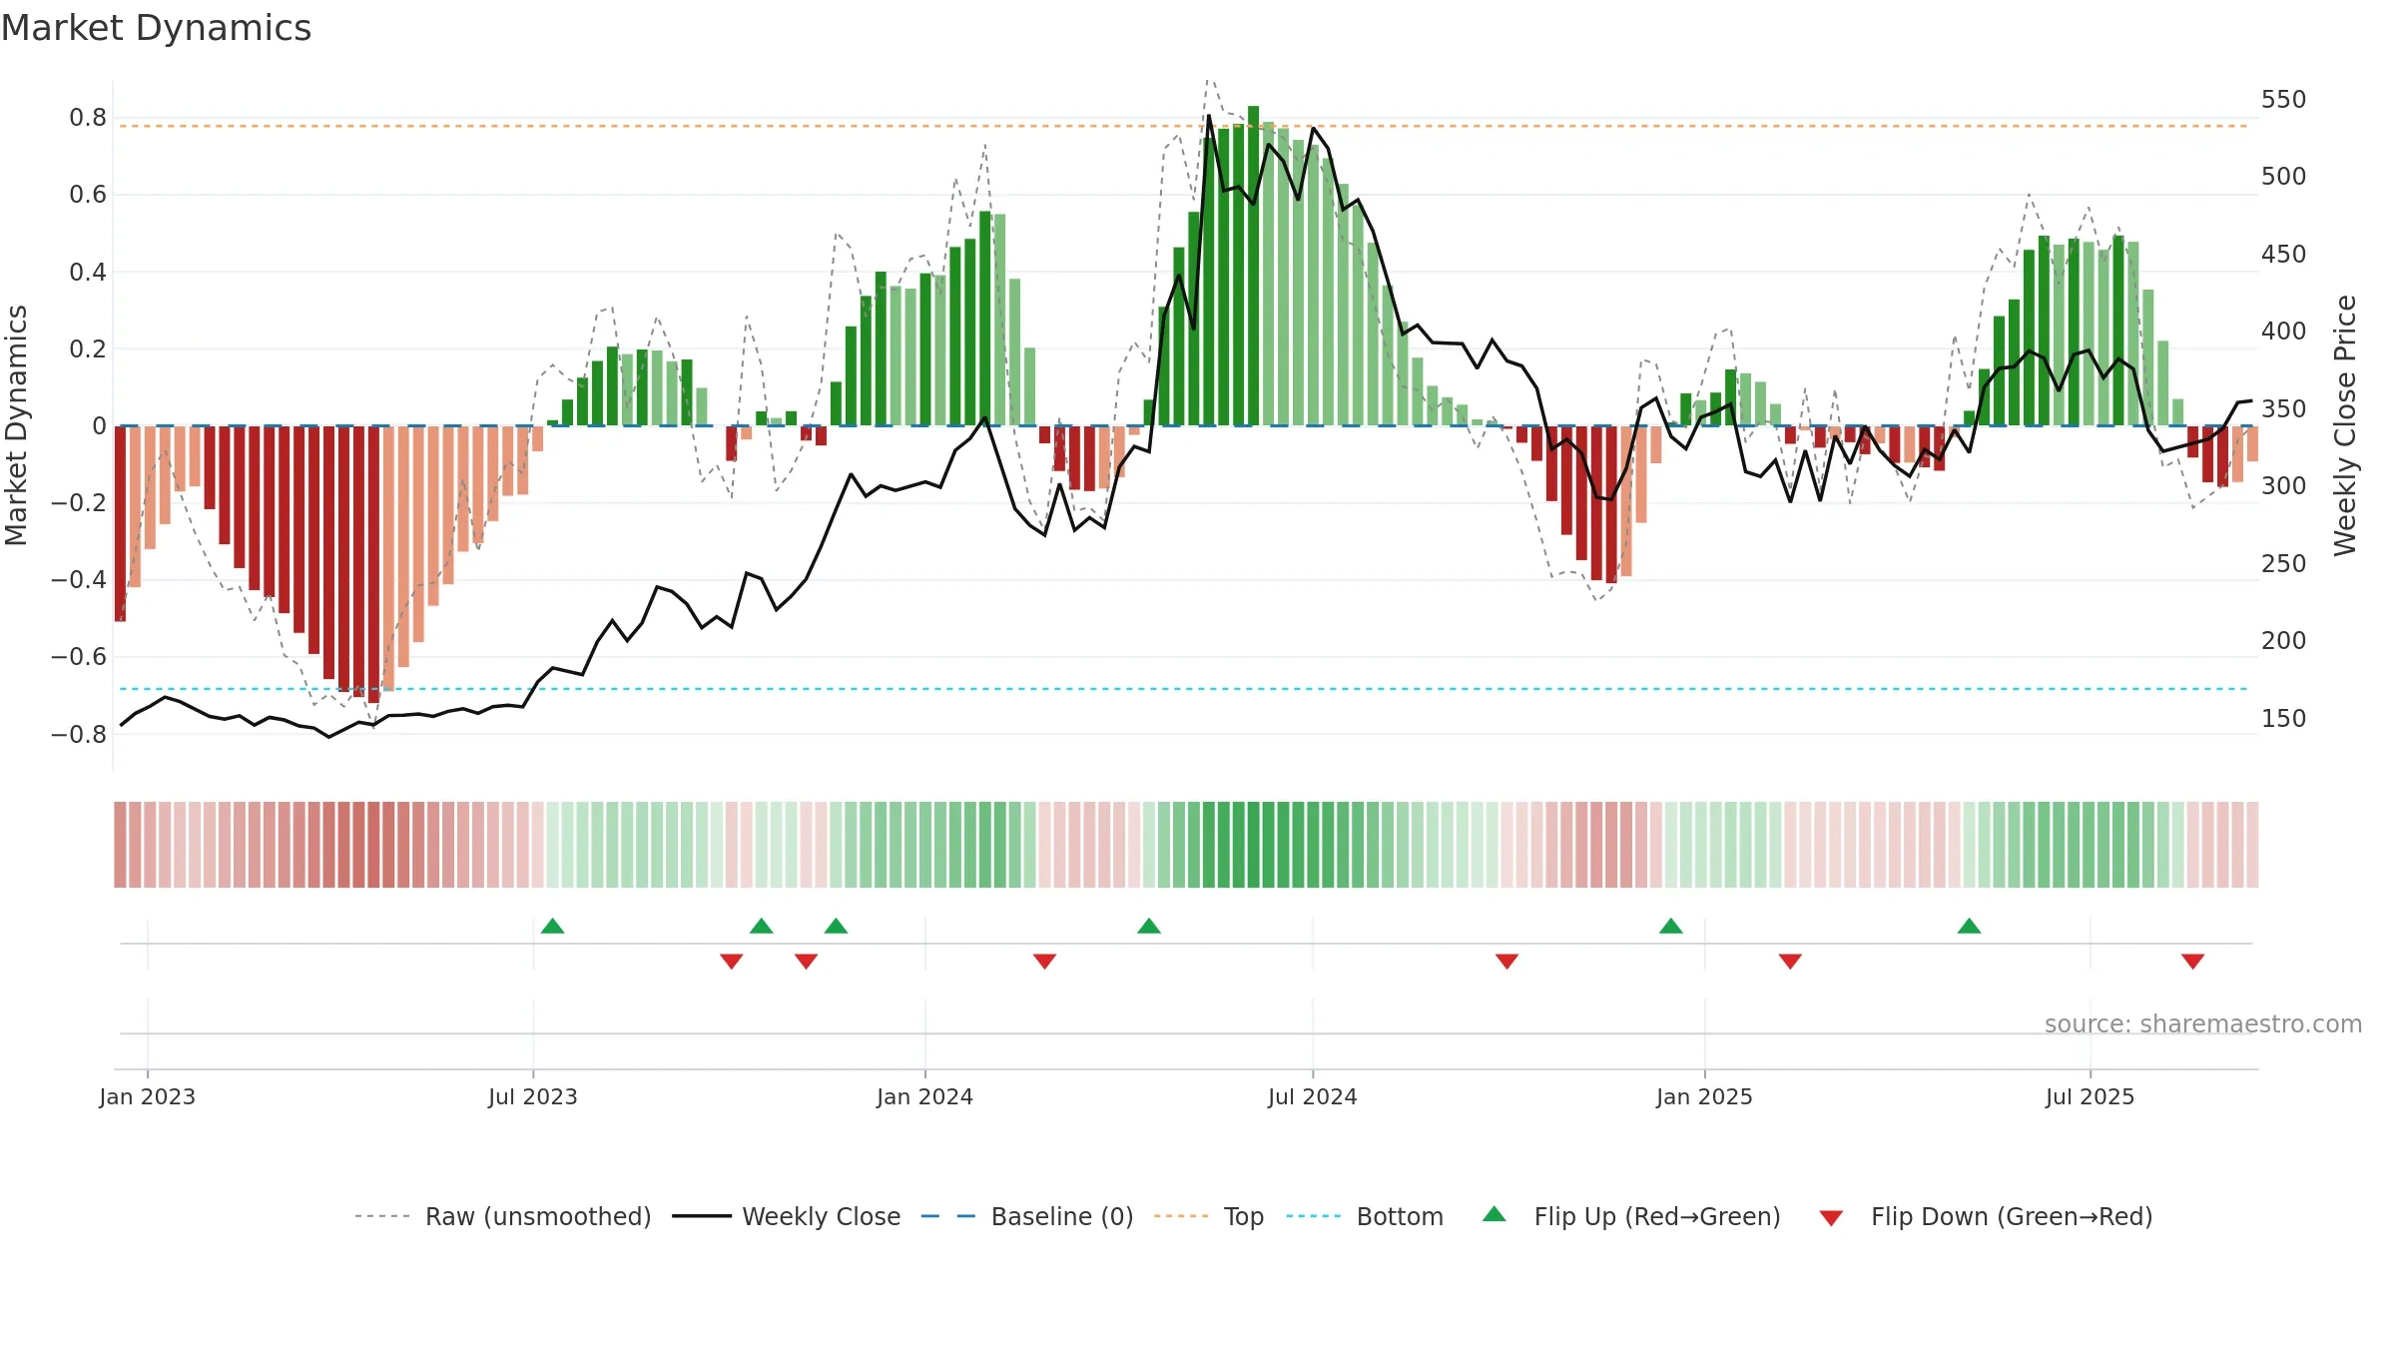The height and width of the screenshot is (1348, 2396).
Task: Click the 250 price tick label
Action: click(x=2283, y=564)
